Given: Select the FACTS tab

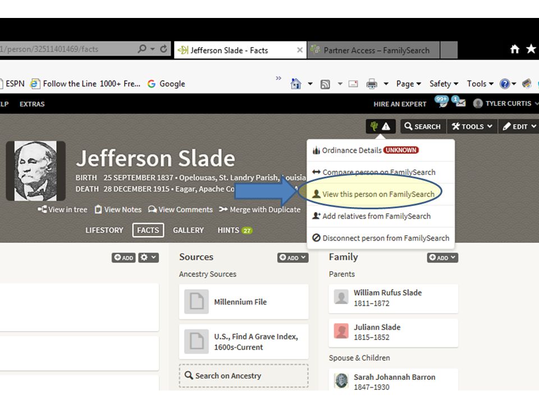Looking at the screenshot, I should [x=148, y=230].
